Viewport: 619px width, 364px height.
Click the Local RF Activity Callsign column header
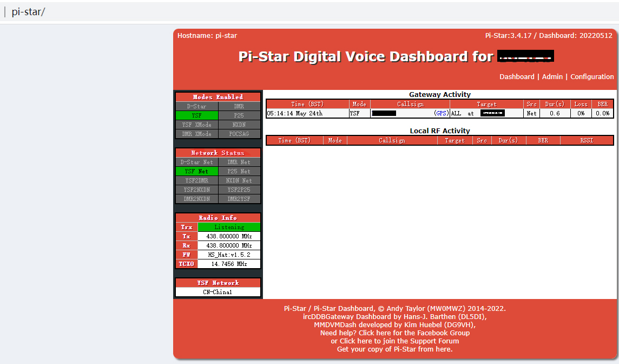(x=392, y=140)
